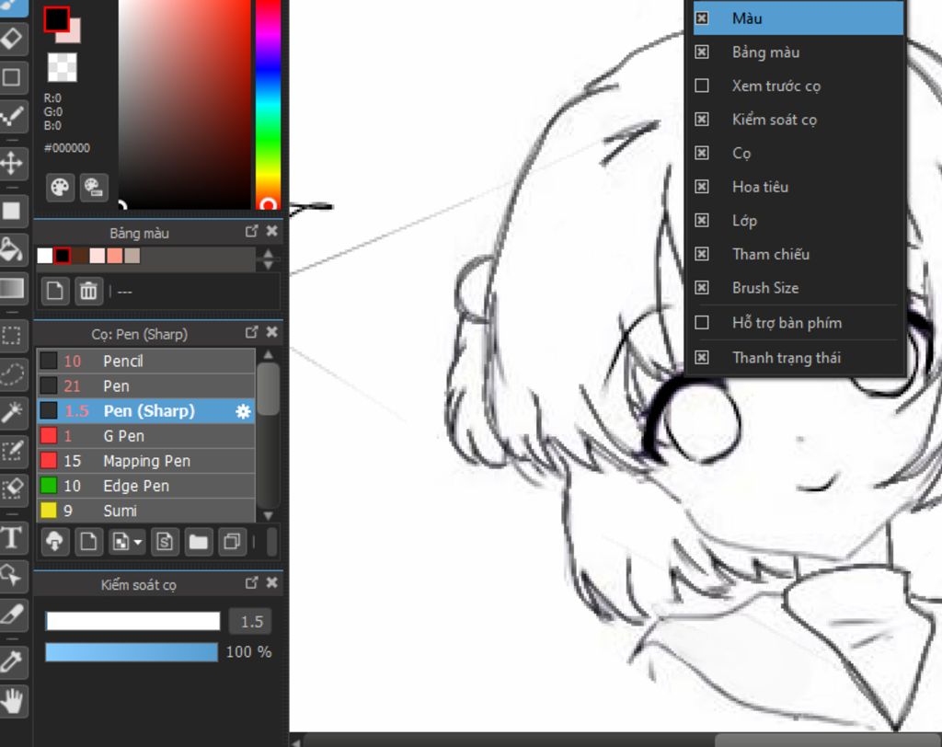This screenshot has width=942, height=747.
Task: Enable the Hỗ trợ bàn phím checkbox
Action: click(702, 323)
